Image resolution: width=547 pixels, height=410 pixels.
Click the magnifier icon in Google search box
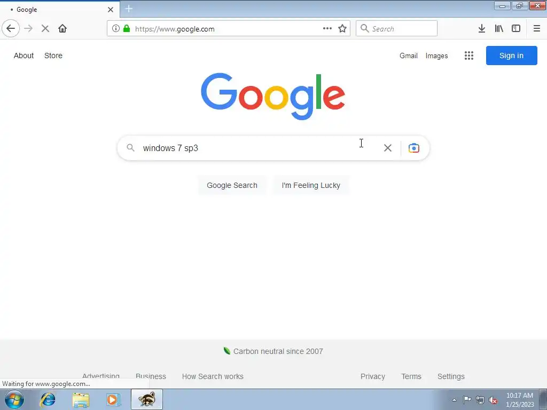click(130, 148)
